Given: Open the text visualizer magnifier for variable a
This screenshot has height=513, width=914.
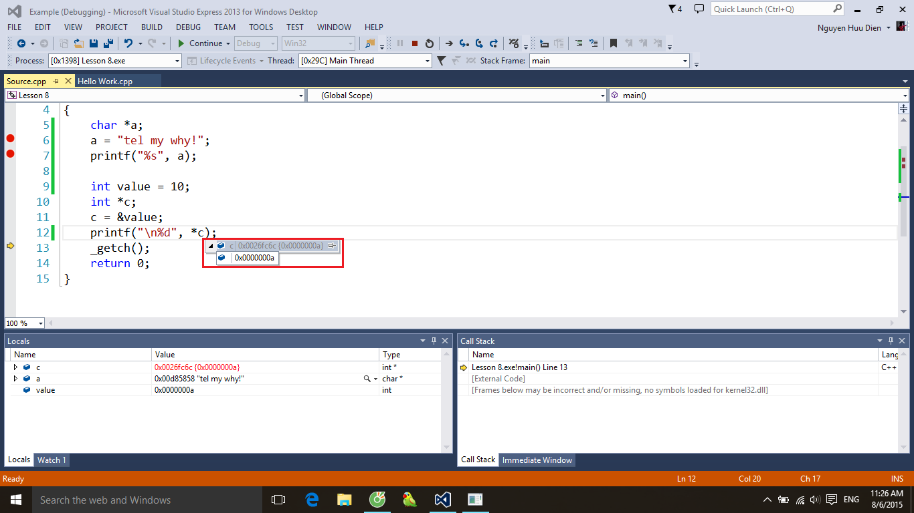Looking at the screenshot, I should point(367,379).
